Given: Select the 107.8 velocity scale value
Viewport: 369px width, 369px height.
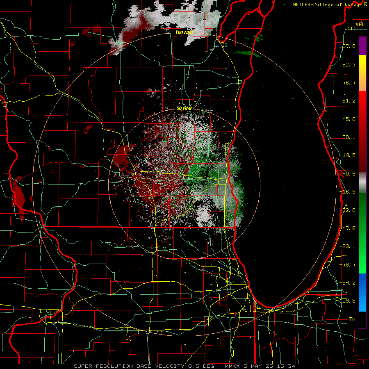Looking at the screenshot, I should 347,46.
